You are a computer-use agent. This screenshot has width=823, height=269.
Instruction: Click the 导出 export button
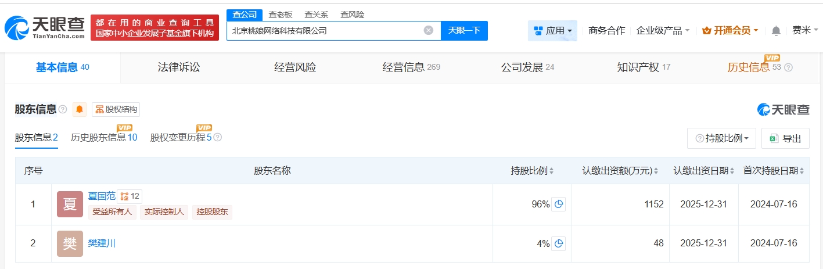(x=785, y=138)
